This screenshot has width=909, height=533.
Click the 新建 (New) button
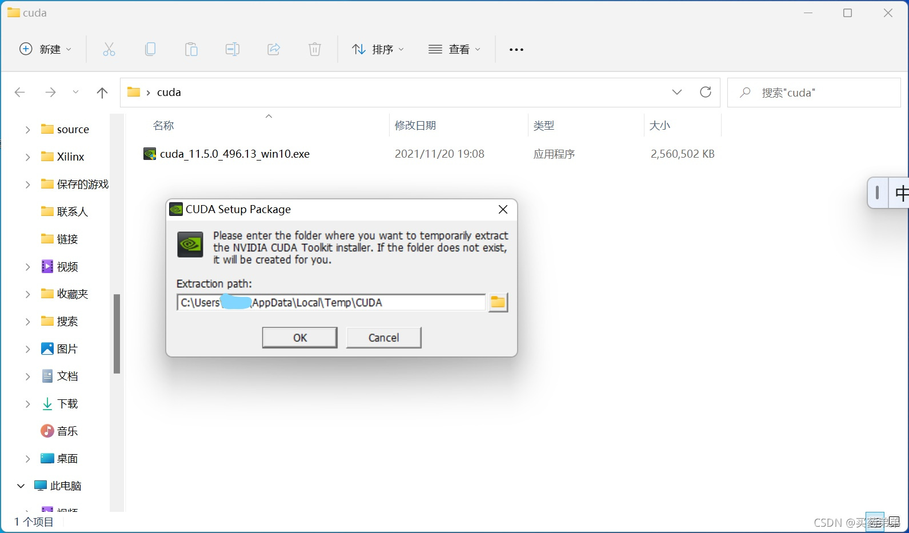[x=46, y=50]
